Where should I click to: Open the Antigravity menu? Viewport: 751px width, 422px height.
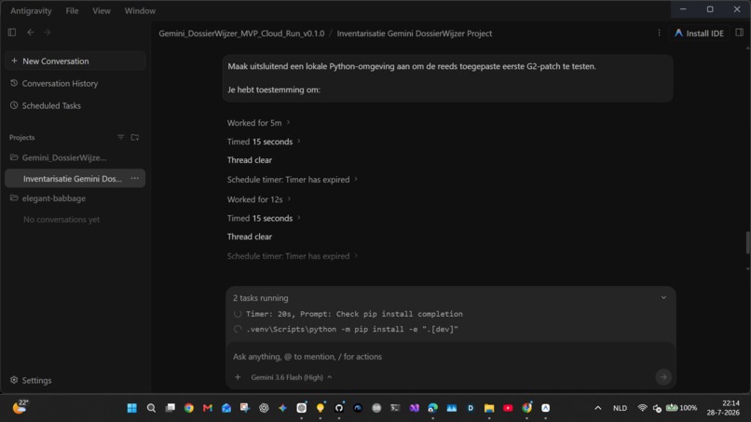point(31,10)
